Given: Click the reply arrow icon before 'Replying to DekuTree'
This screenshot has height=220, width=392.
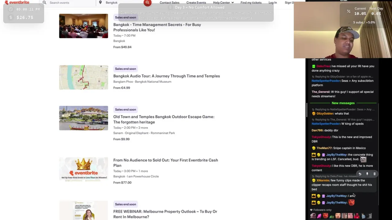Looking at the screenshot, I should 313,176.
